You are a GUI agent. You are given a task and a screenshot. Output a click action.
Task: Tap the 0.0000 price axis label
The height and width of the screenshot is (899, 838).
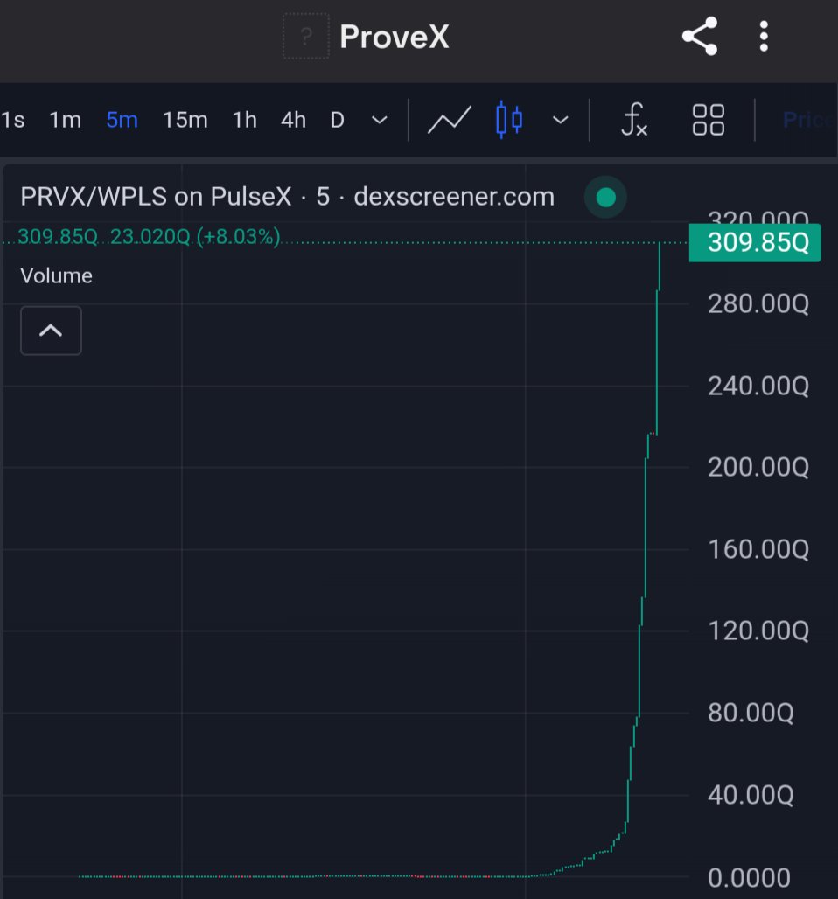pyautogui.click(x=749, y=878)
